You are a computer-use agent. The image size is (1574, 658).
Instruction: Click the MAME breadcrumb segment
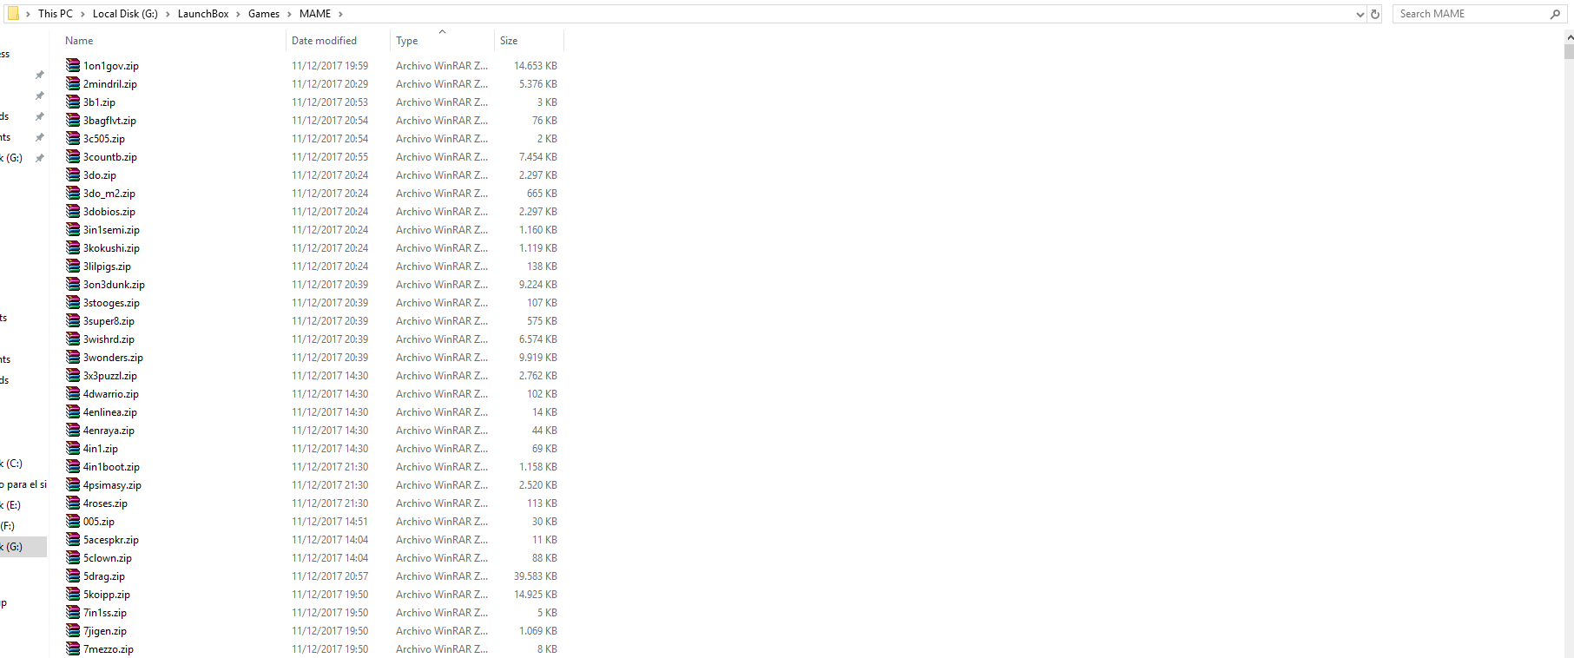coord(315,14)
